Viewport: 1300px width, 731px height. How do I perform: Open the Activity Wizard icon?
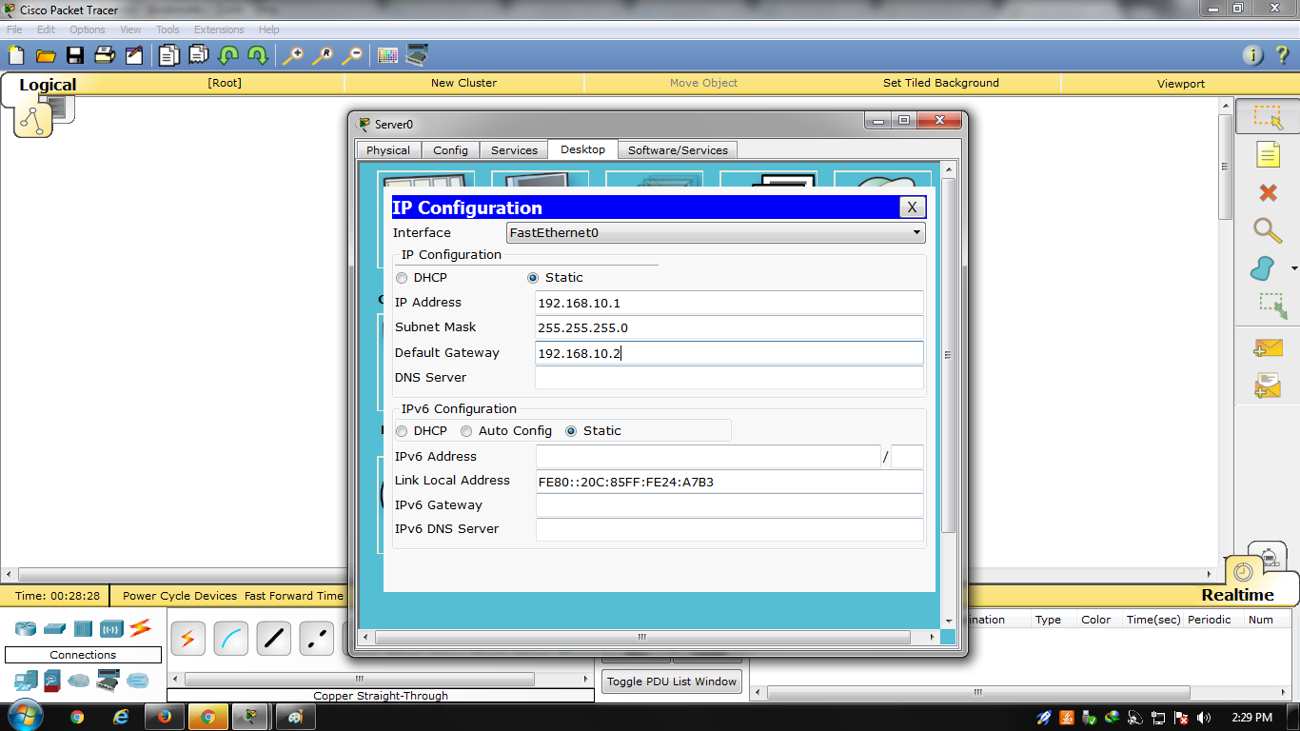pos(133,55)
